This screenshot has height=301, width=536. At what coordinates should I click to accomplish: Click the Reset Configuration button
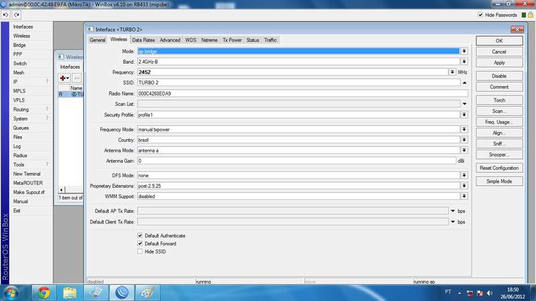499,168
